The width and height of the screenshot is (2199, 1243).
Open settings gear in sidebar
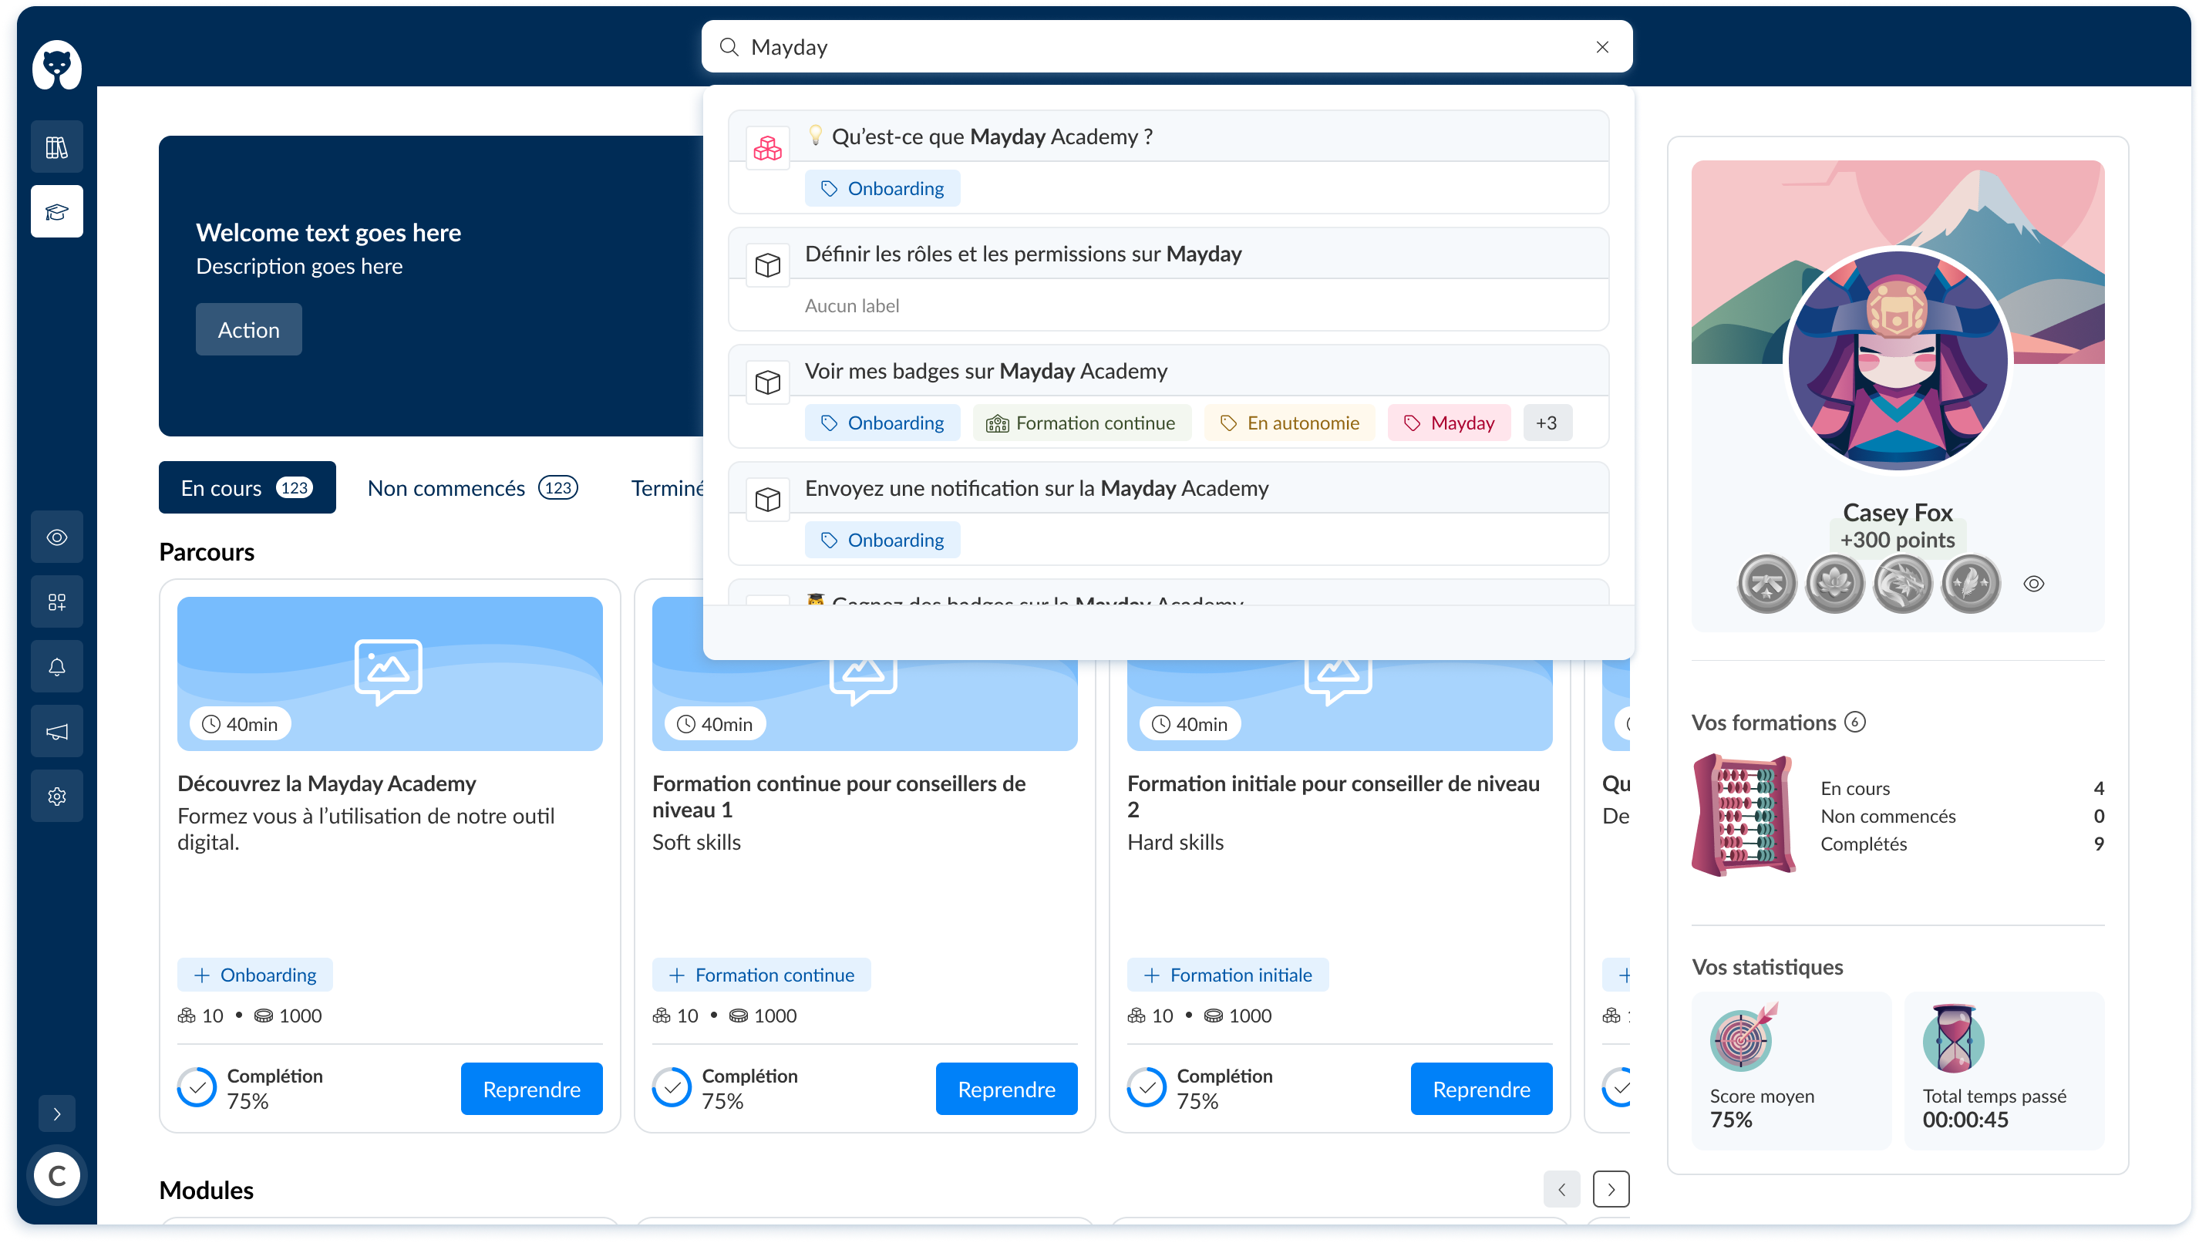[56, 797]
